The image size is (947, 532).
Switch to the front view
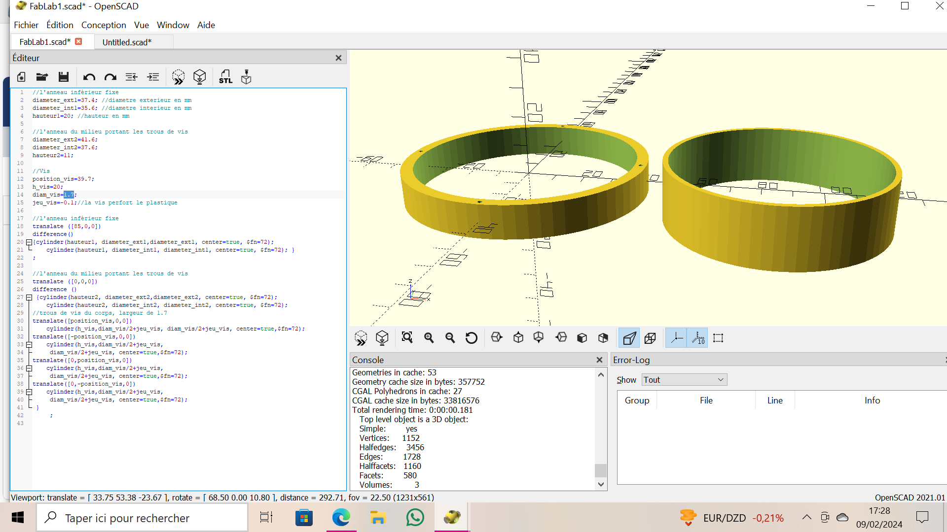[582, 338]
